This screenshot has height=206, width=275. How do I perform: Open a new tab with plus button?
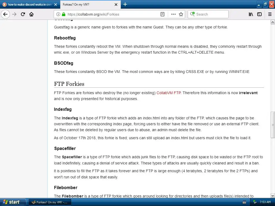coord(125,4)
